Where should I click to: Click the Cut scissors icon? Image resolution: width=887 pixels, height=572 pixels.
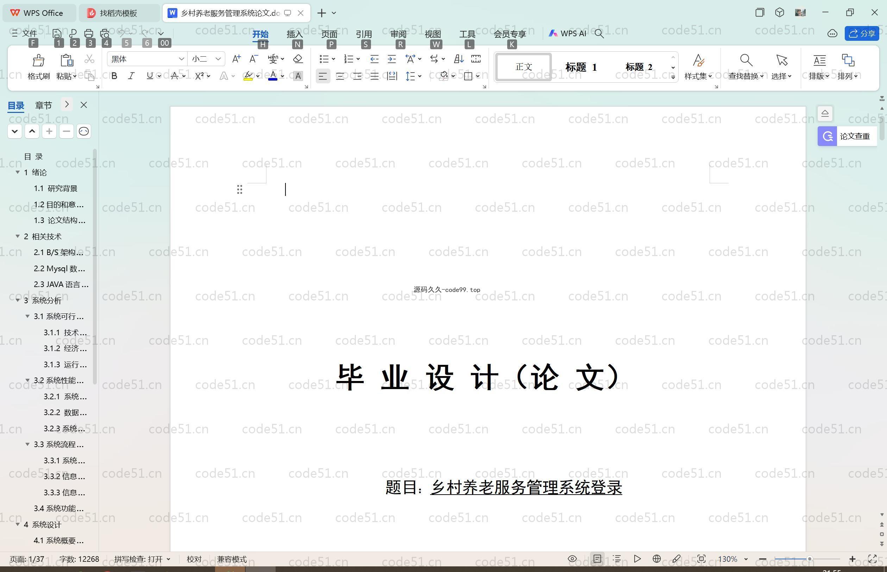pos(89,59)
